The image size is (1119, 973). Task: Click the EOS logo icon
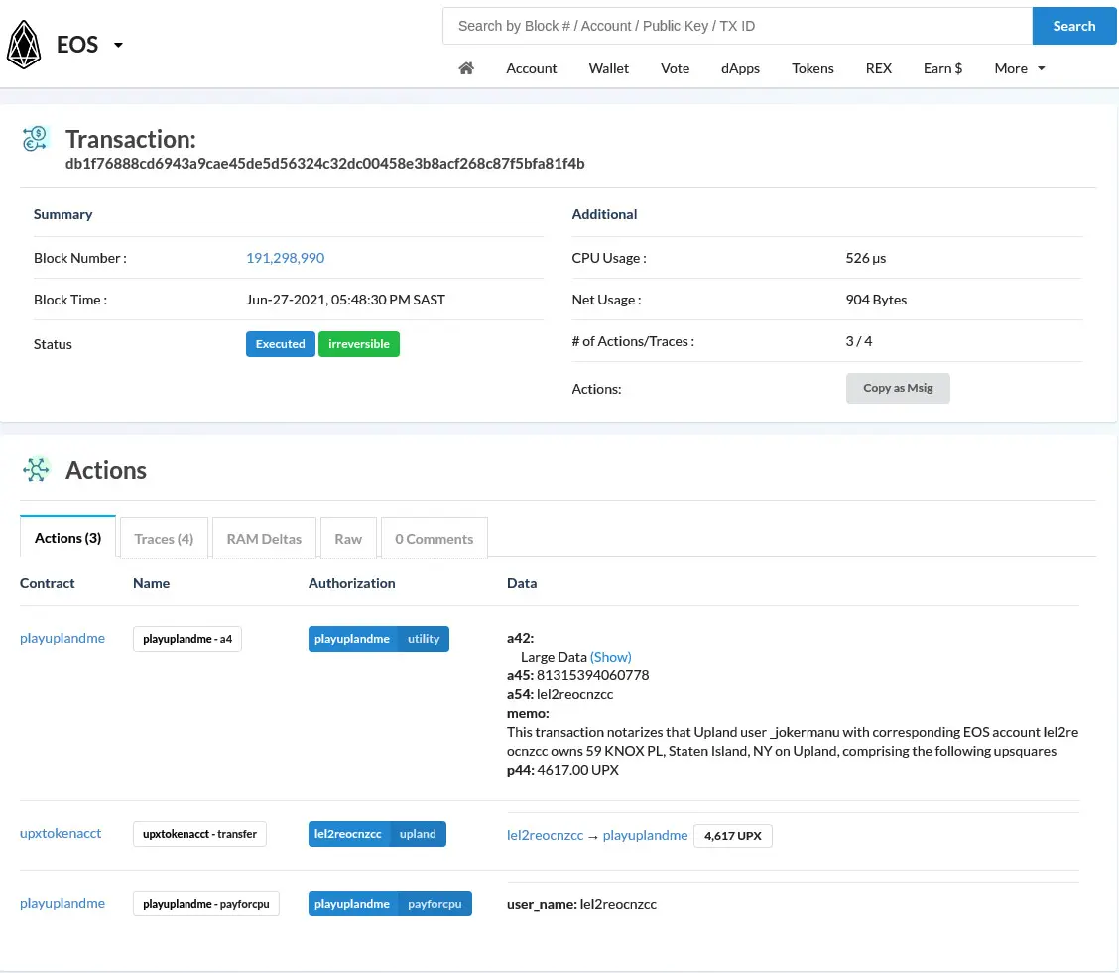click(x=24, y=45)
